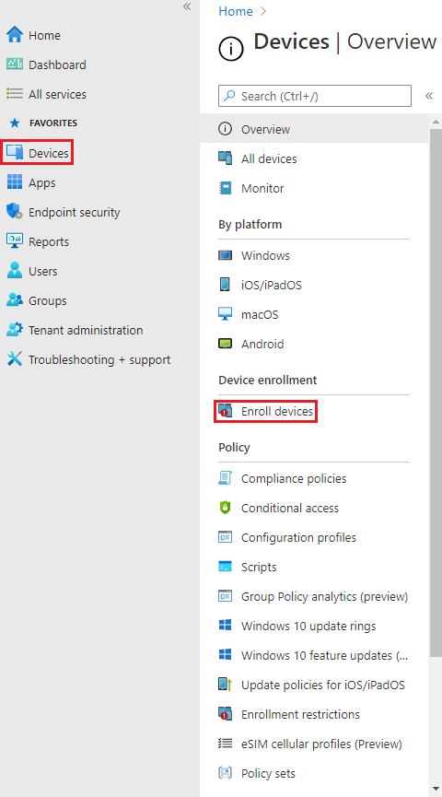Focus the Search (Ctrl+/) field
This screenshot has height=797, width=442.
pos(315,96)
